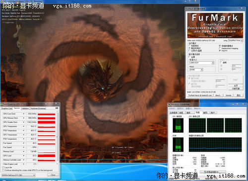The width and height of the screenshot is (248, 181).
Task: Open the FurMark language dropdown
Action: pos(236,40)
